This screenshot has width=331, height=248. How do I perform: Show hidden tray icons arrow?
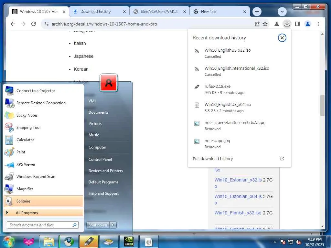tap(275, 242)
